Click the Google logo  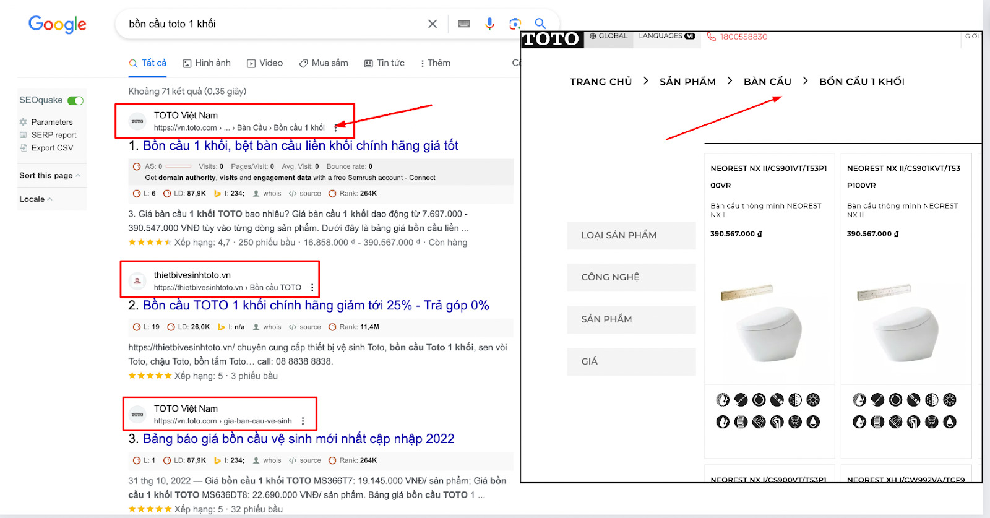[58, 25]
